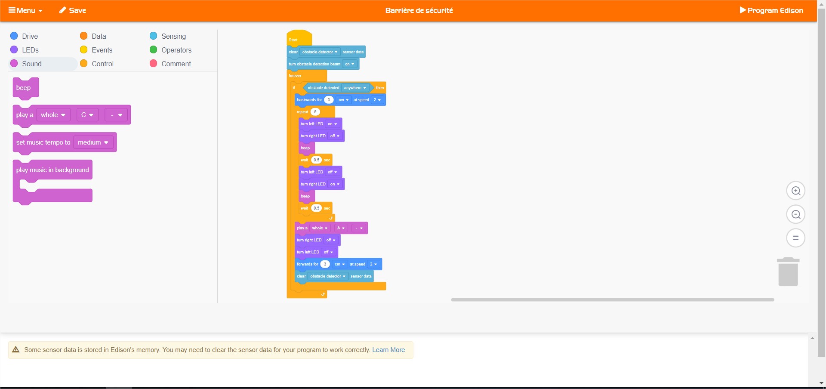The width and height of the screenshot is (826, 389).
Task: Open the Menu dropdown in header
Action: (x=25, y=10)
